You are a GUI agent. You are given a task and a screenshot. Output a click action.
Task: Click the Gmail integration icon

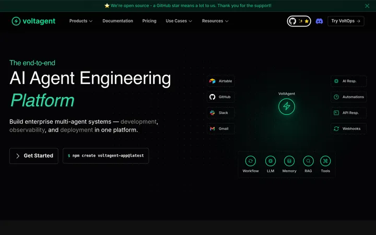(212, 129)
